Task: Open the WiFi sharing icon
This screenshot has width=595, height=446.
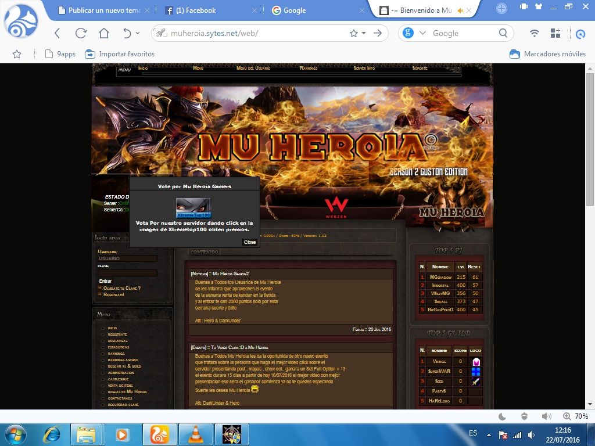Action: [x=535, y=33]
